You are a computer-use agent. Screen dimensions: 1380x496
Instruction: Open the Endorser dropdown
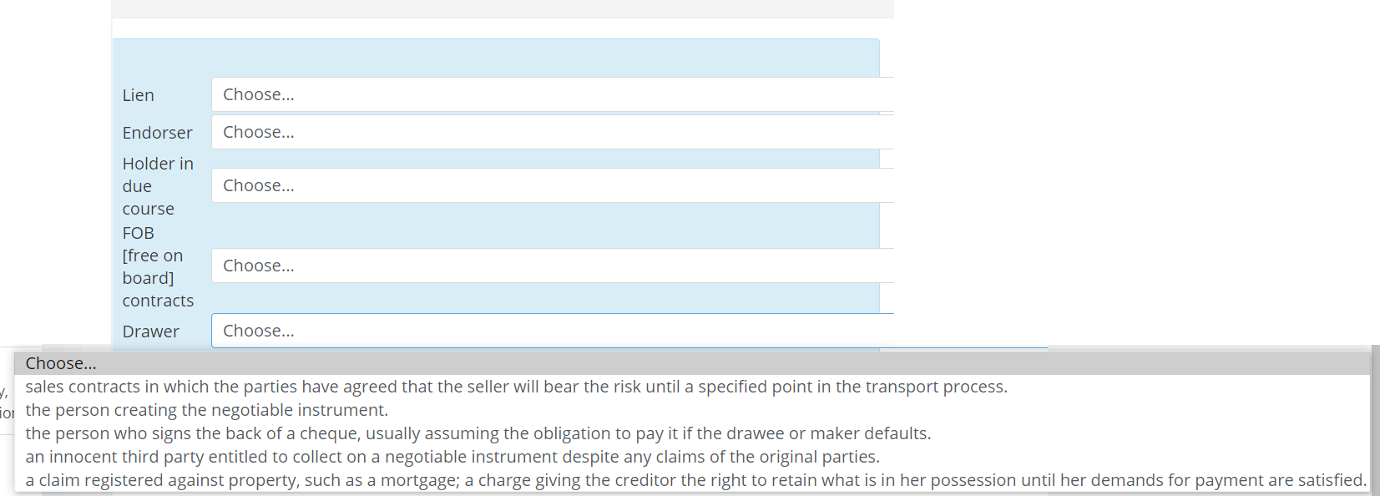[x=551, y=131]
